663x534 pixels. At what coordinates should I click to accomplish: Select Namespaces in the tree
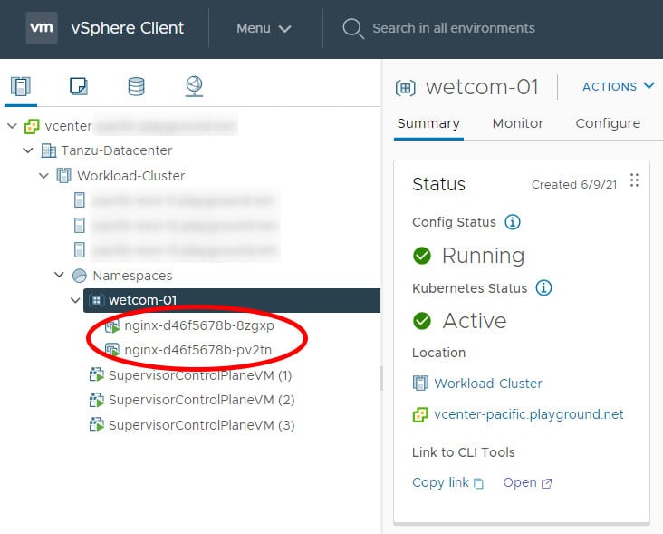[x=133, y=276]
